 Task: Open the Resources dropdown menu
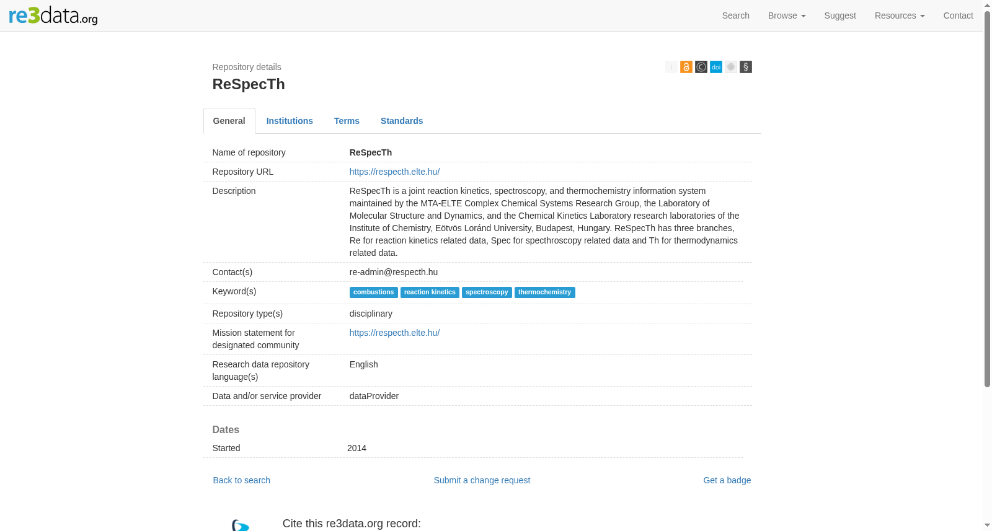pyautogui.click(x=899, y=15)
